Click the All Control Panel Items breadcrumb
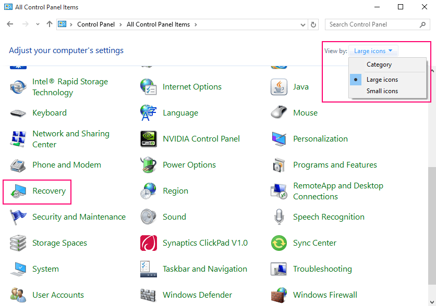The image size is (436, 306). [158, 24]
